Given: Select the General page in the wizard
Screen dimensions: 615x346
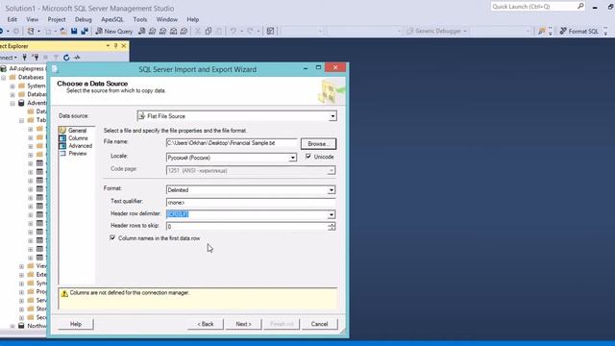Looking at the screenshot, I should 77,131.
